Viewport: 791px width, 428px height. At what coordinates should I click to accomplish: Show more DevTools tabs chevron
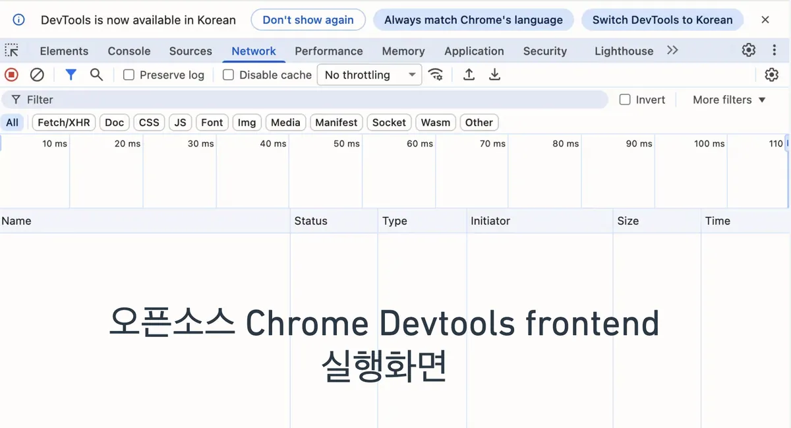[x=672, y=51]
